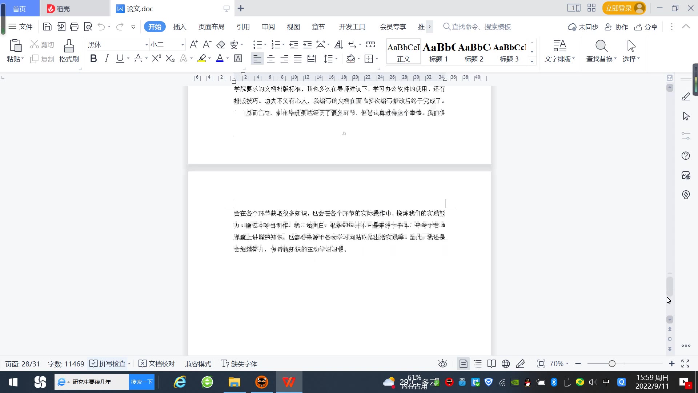Click the bullet list icon
This screenshot has height=393, width=698.
pyautogui.click(x=257, y=45)
